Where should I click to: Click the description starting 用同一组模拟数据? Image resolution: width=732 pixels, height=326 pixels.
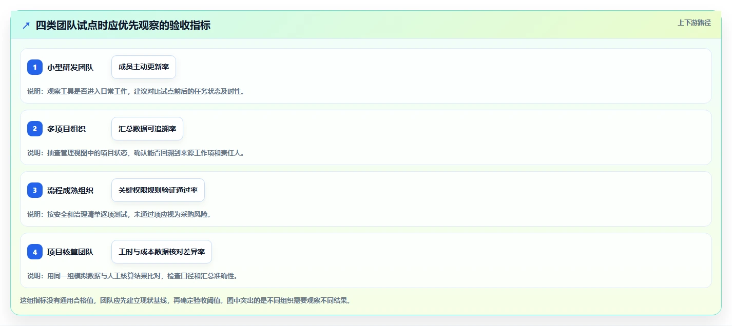click(132, 276)
